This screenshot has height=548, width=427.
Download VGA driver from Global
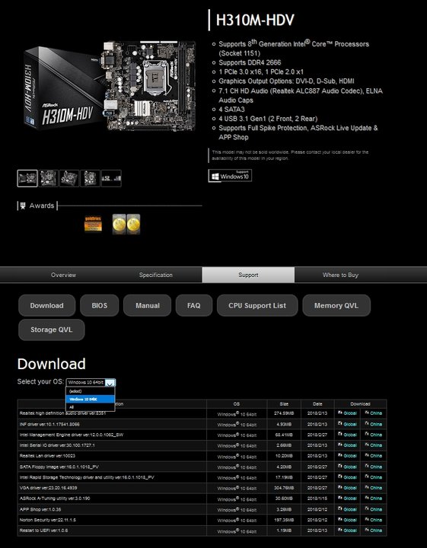(x=348, y=488)
